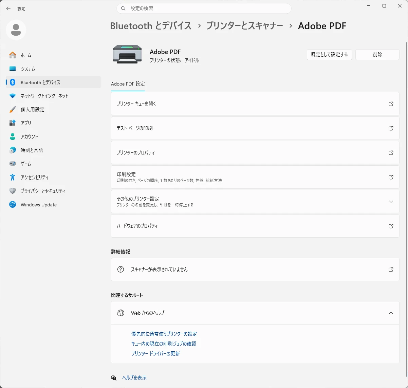Expand その他のプリンター設定 chevron
This screenshot has height=388, width=408.
pos(391,202)
